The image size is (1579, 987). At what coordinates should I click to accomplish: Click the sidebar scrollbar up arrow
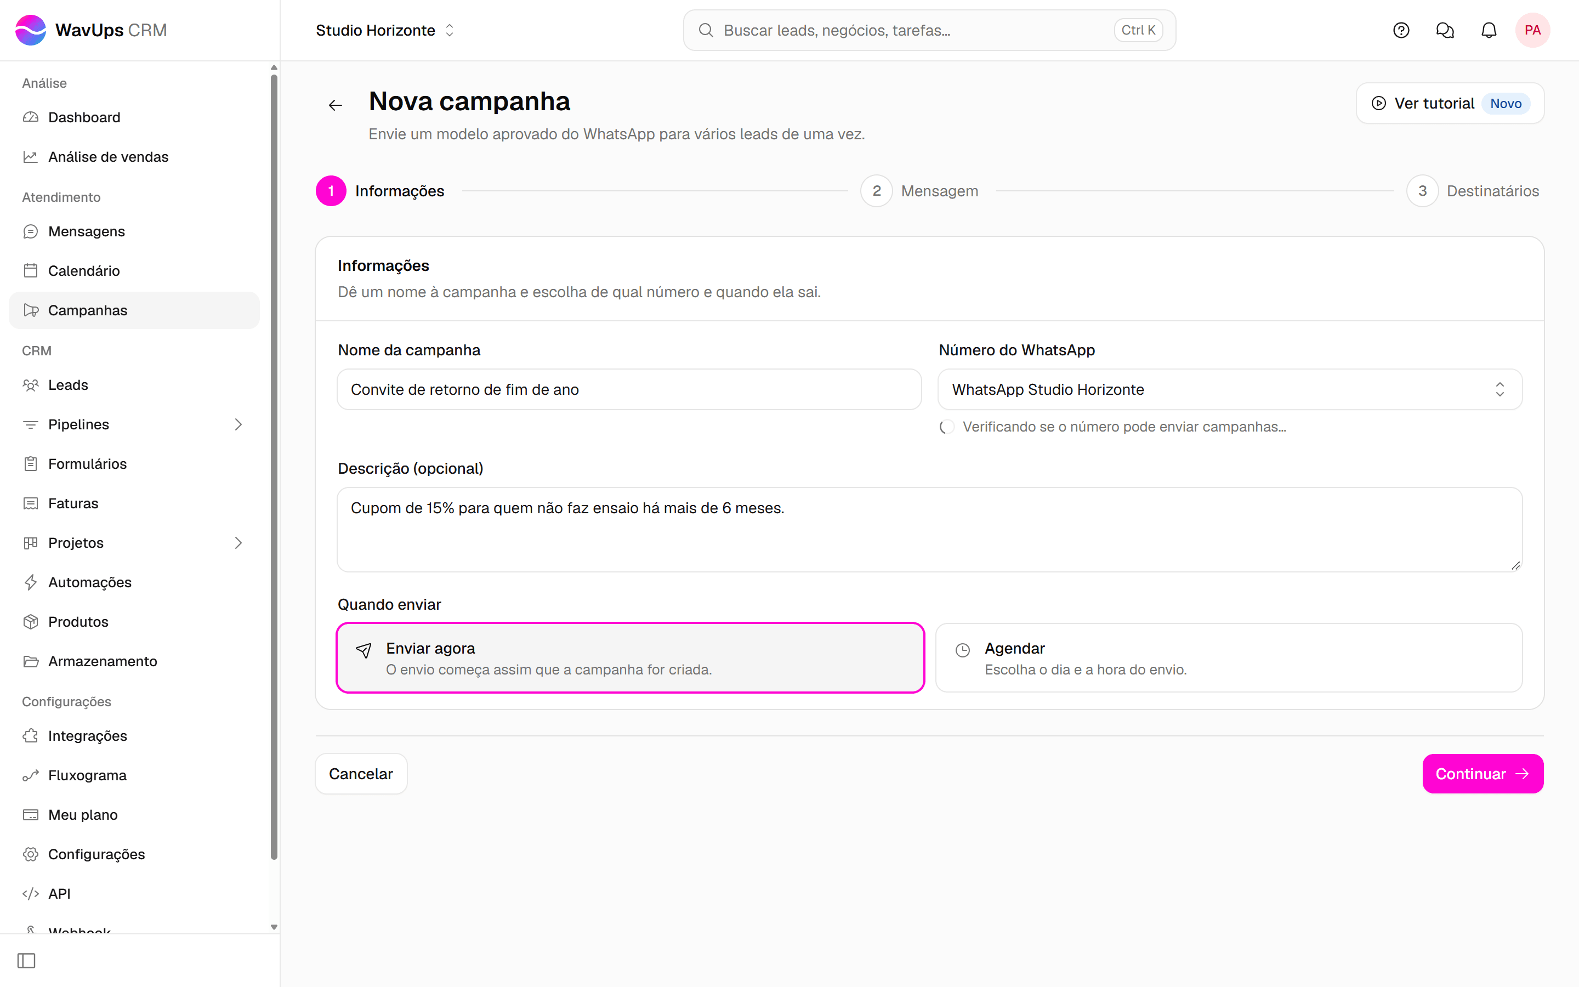click(274, 68)
